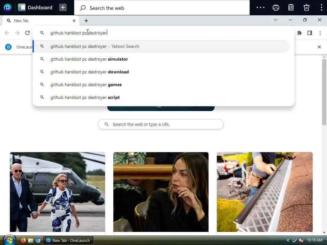327x245 pixels.
Task: Click the OneLaunch bookmark bar icon
Action: [x=8, y=47]
